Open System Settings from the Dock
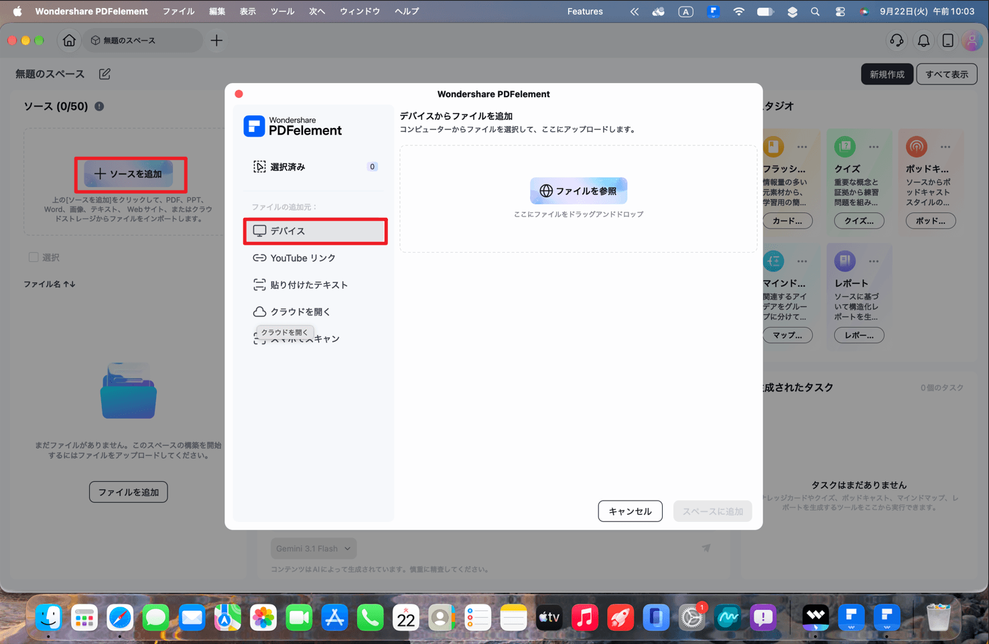Screen dimensions: 989x644 [x=691, y=617]
